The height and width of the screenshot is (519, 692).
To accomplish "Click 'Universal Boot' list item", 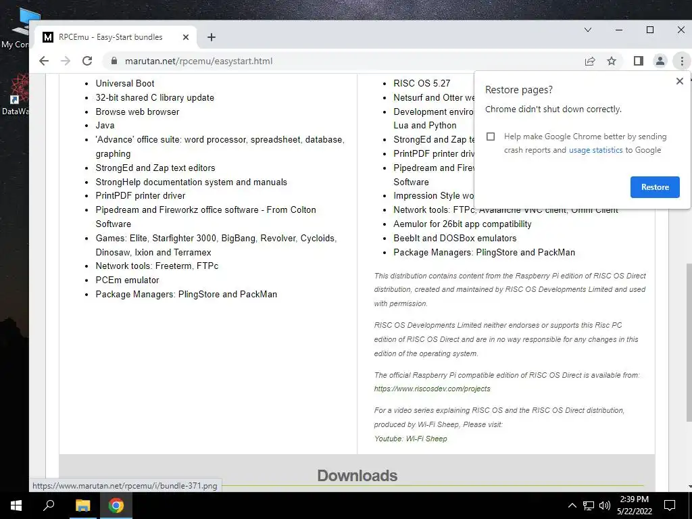I will [125, 83].
